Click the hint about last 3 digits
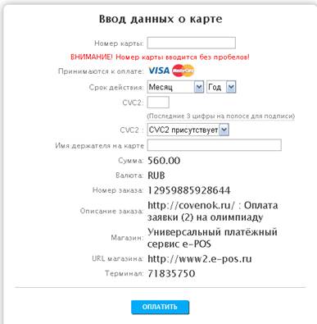 click(221, 116)
